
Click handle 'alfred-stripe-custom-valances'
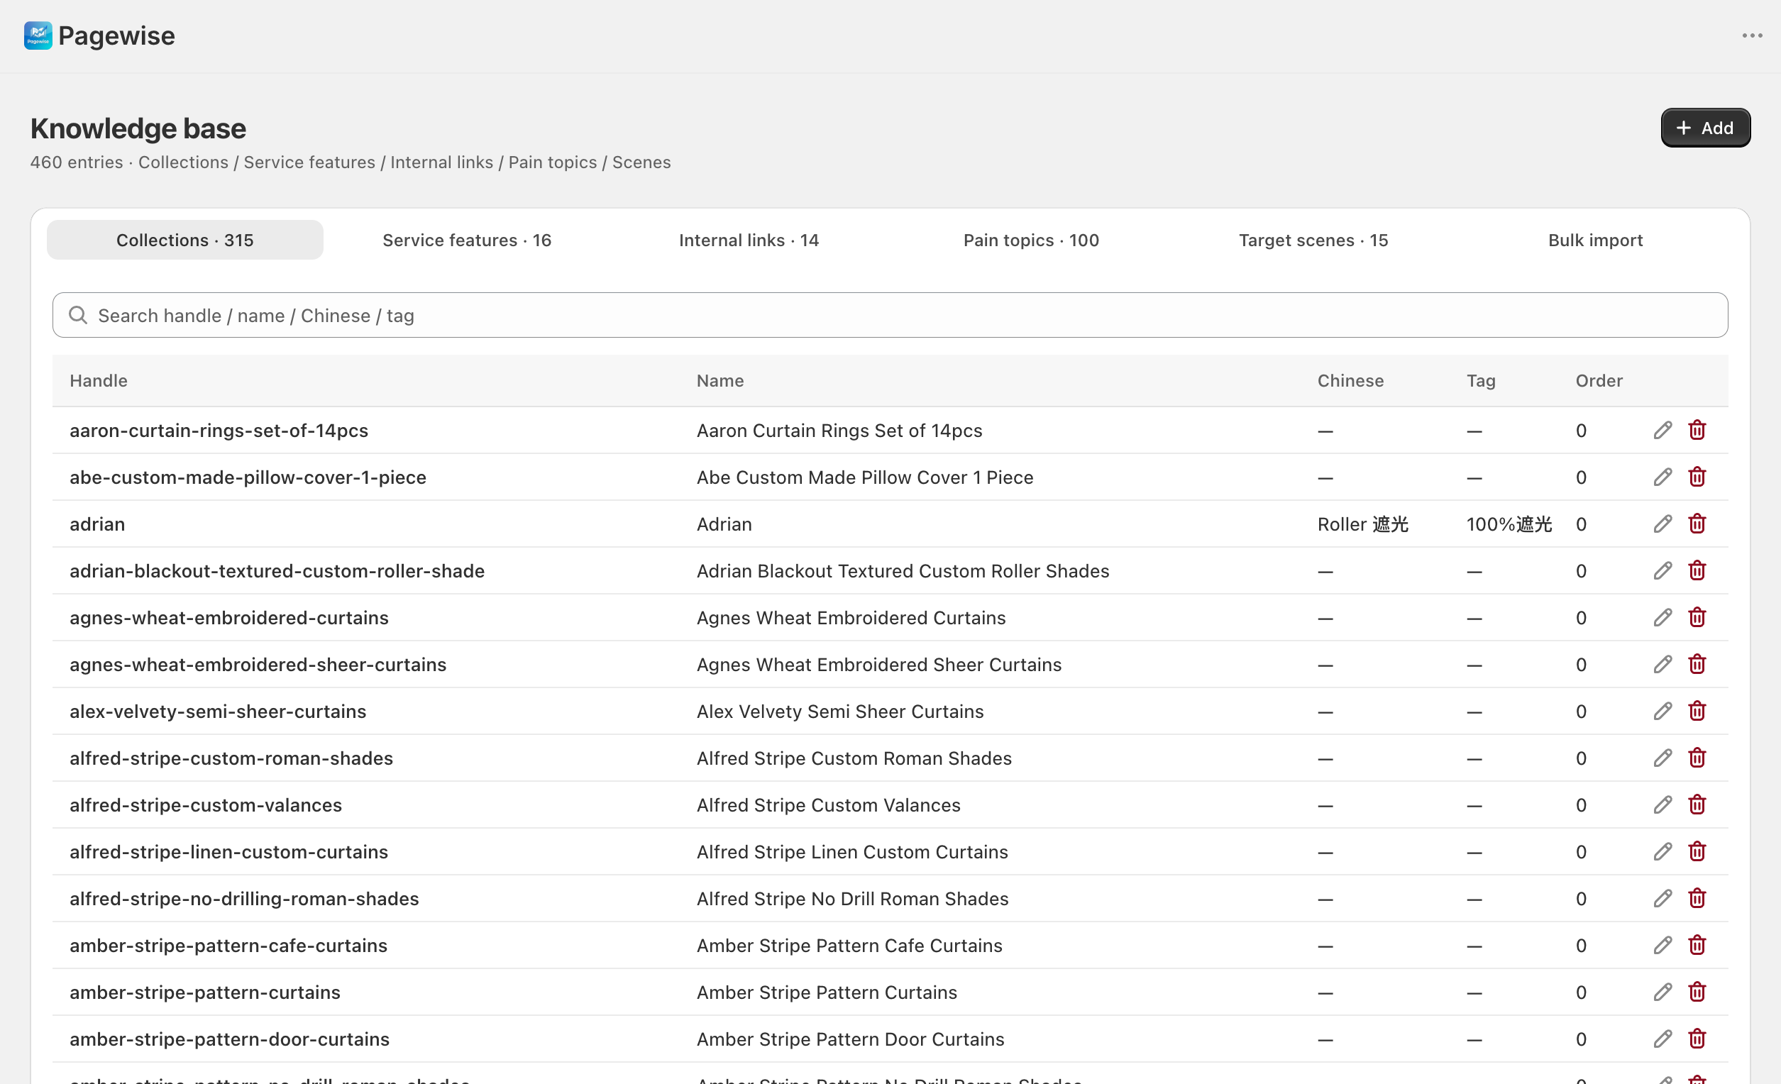pos(205,805)
